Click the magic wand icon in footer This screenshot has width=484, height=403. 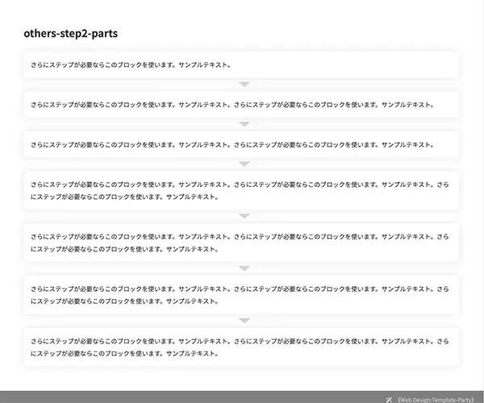390,398
